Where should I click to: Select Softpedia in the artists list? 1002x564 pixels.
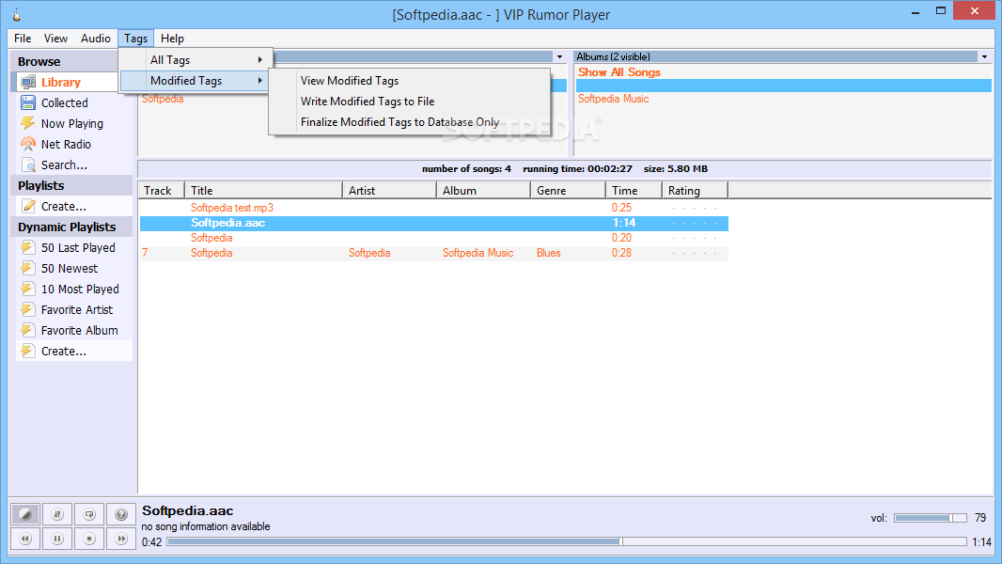coord(163,99)
